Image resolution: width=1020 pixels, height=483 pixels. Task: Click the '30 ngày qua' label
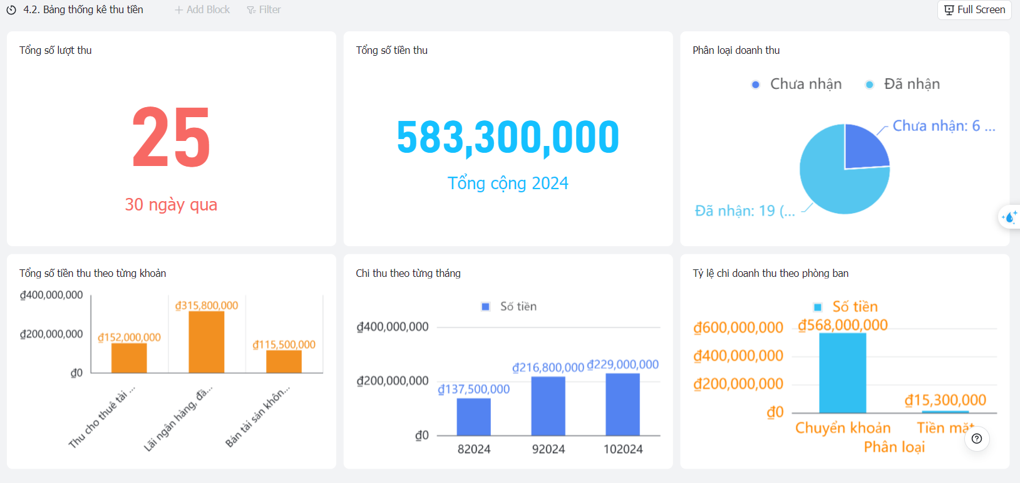coord(171,204)
